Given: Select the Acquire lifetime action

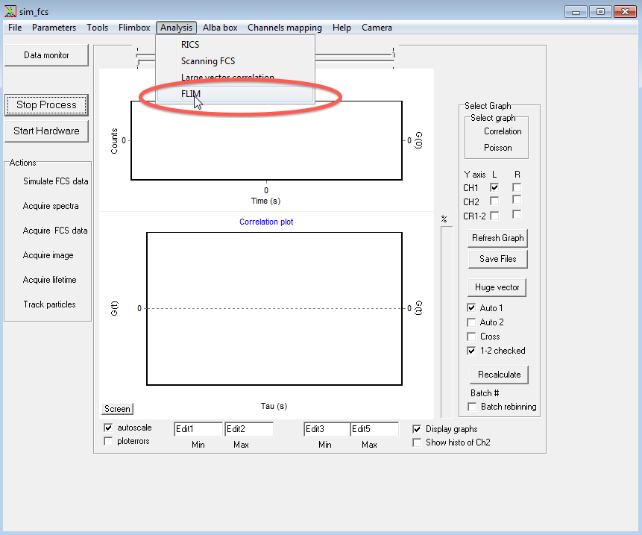Looking at the screenshot, I should point(49,280).
